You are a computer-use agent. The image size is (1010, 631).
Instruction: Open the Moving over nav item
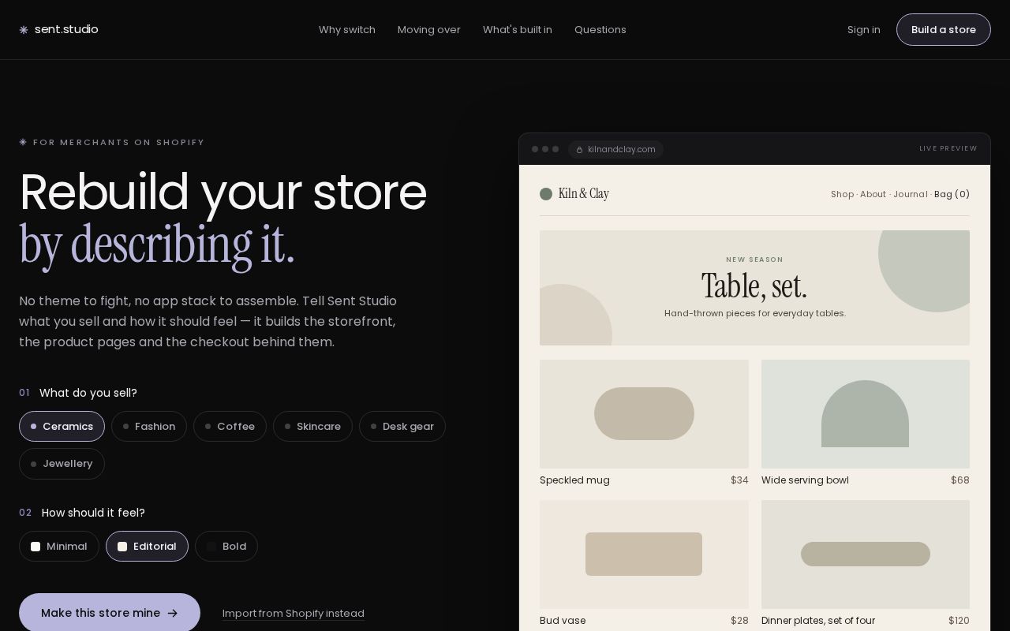coord(429,30)
